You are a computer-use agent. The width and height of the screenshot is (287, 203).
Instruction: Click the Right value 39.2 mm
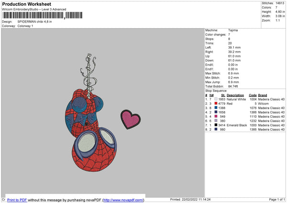(234, 52)
